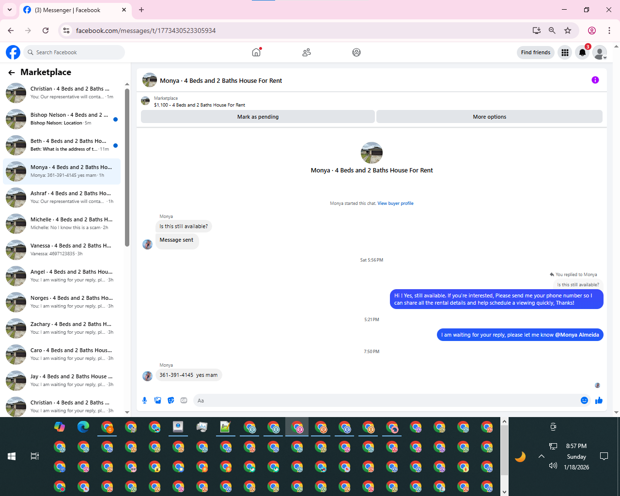Image resolution: width=620 pixels, height=496 pixels.
Task: Open the Groups icon in top navigation
Action: (x=356, y=52)
